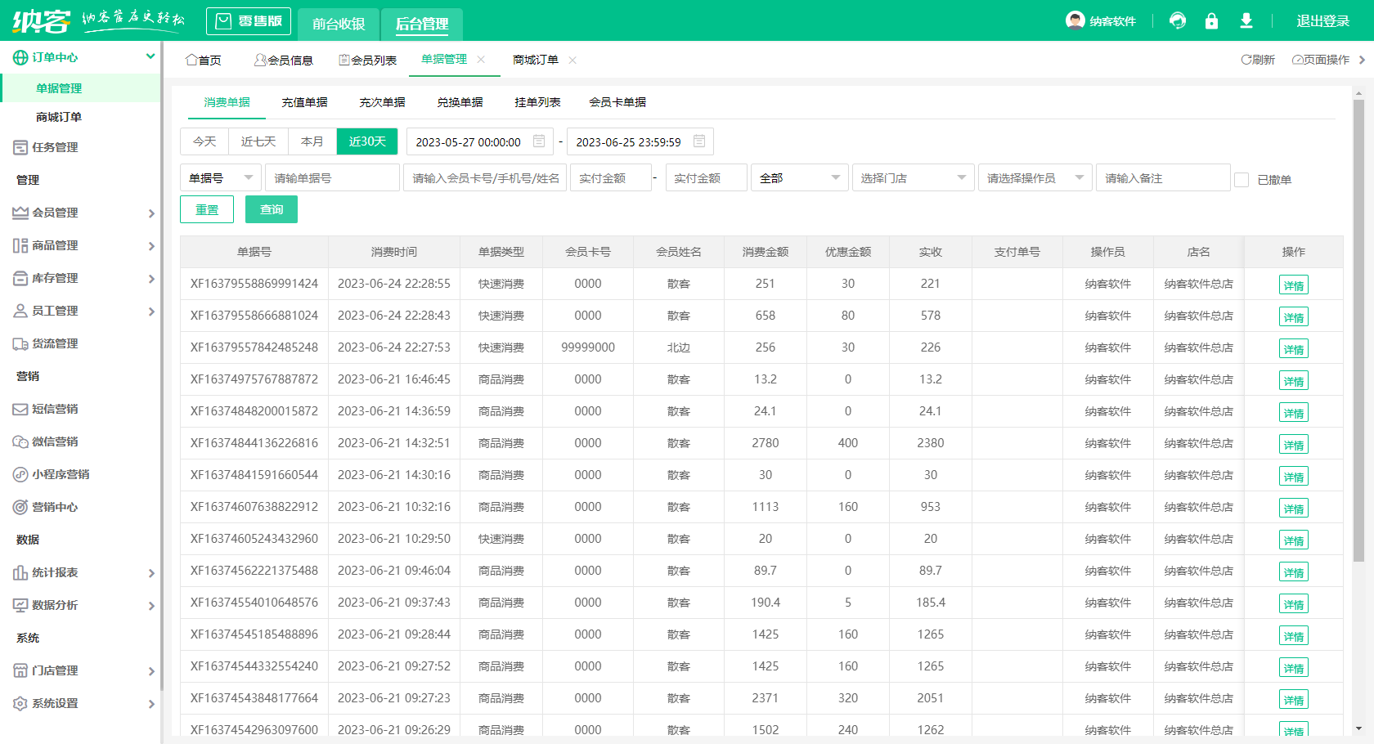The width and height of the screenshot is (1374, 744).
Task: Click the 任务管理 sidebar icon
Action: (x=20, y=147)
